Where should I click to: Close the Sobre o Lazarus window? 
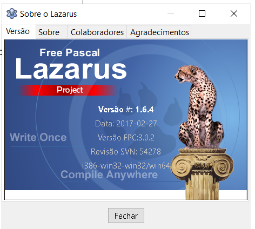click(234, 14)
